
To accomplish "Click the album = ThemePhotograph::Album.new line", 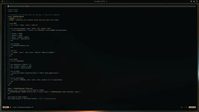I will (20, 88).
